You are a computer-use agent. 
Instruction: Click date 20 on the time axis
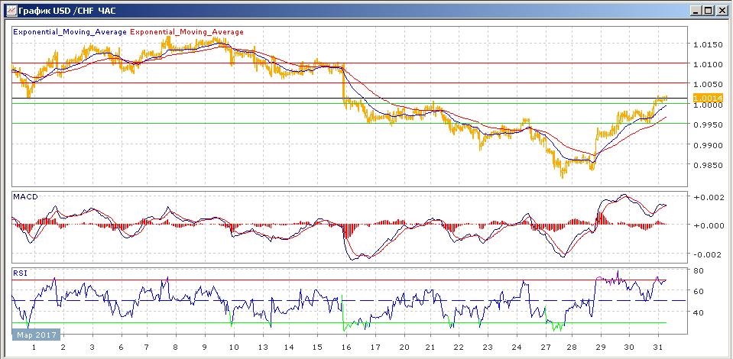404,348
